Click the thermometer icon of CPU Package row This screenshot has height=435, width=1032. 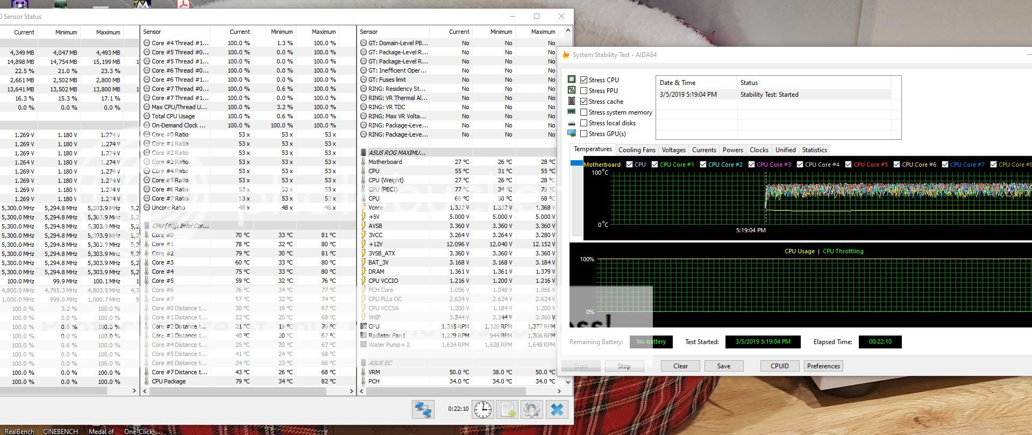click(147, 381)
